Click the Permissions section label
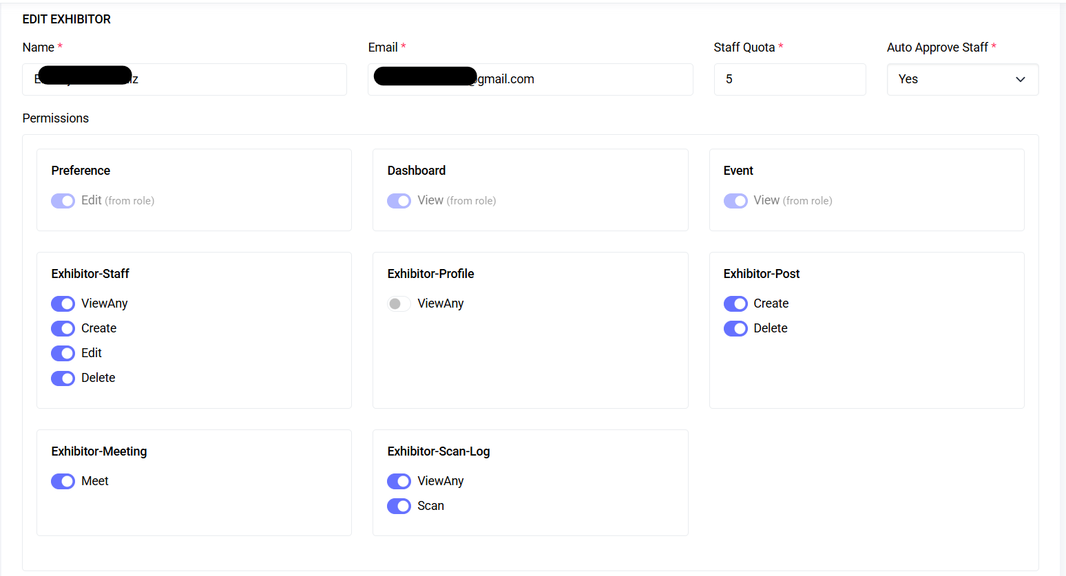The width and height of the screenshot is (1066, 576). tap(55, 118)
